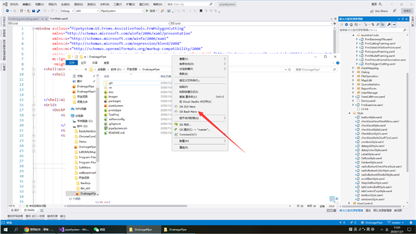Click Ctrl+Z undo entry in context menu
Viewport: 416px width, 234px height.
tap(199, 97)
